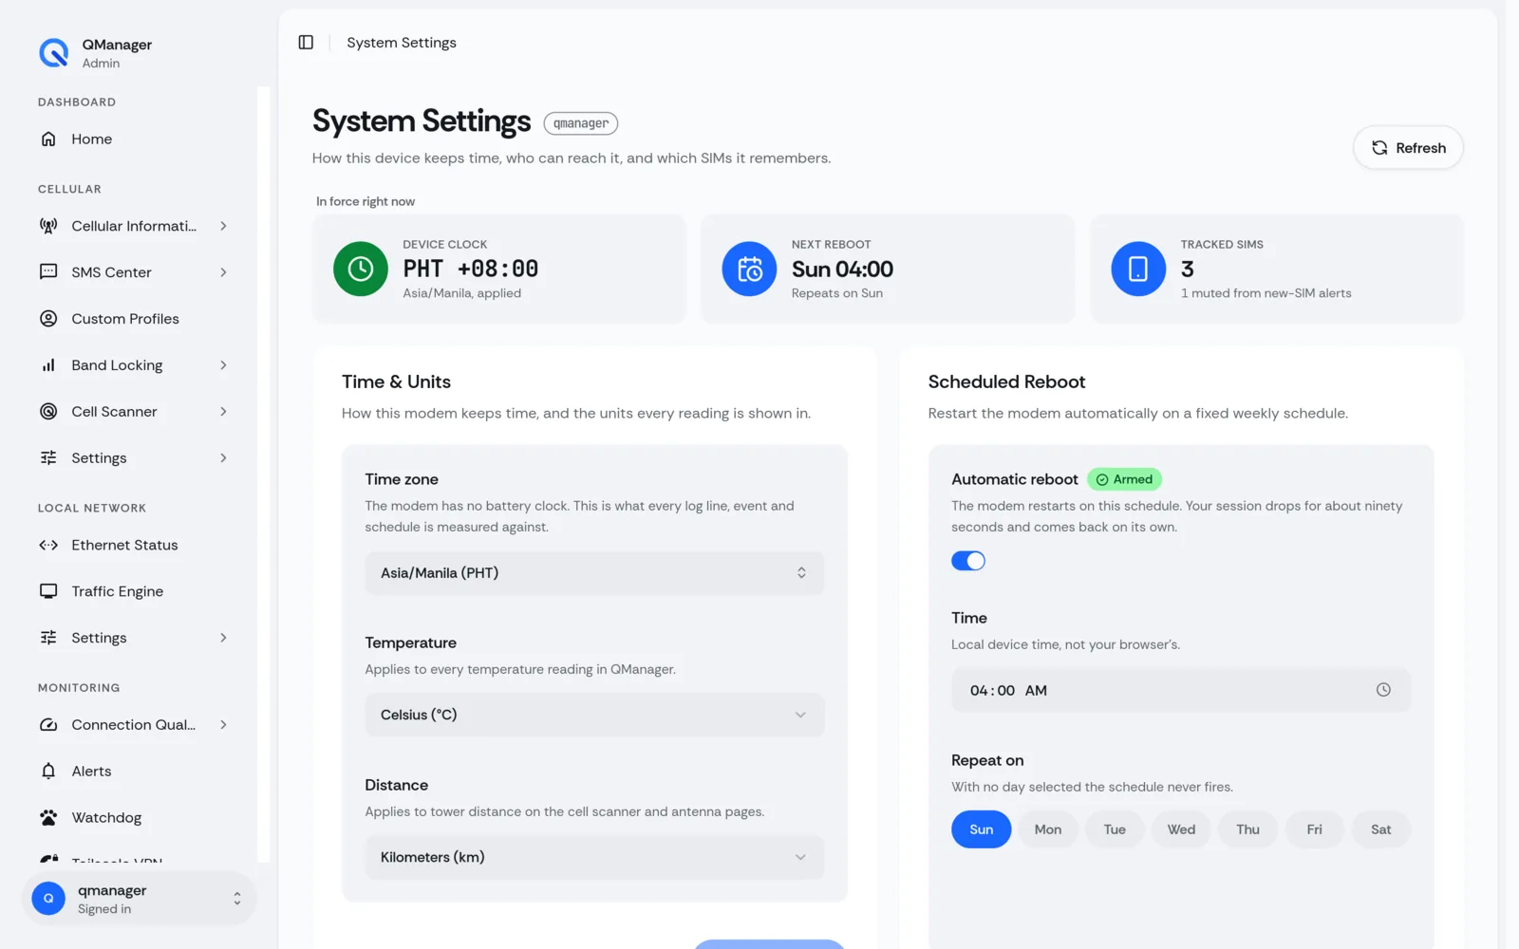The height and width of the screenshot is (949, 1519).
Task: Click the SMS Center message icon
Action: tap(48, 272)
